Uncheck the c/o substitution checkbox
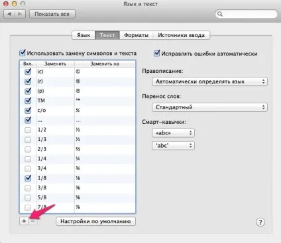 [x=28, y=110]
